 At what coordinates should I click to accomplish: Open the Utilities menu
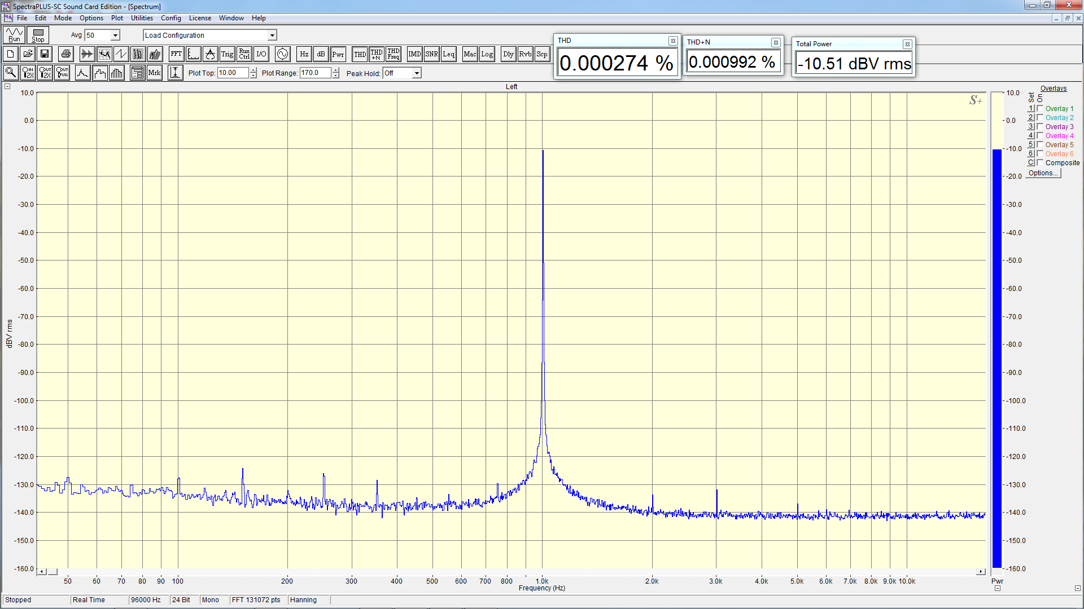pyautogui.click(x=142, y=18)
